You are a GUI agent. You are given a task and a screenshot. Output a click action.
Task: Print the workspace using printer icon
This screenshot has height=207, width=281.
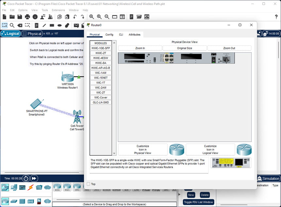click(x=27, y=17)
